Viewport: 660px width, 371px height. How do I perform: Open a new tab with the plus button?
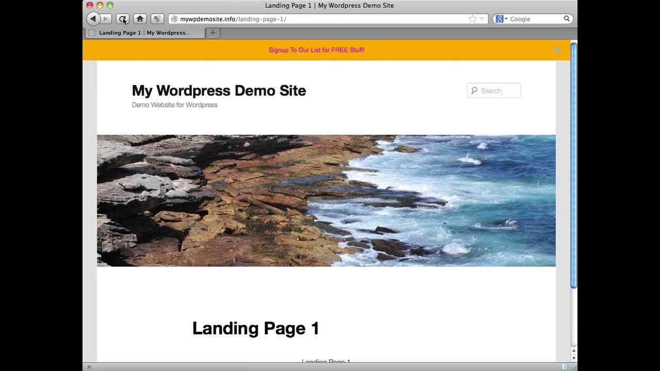(213, 33)
